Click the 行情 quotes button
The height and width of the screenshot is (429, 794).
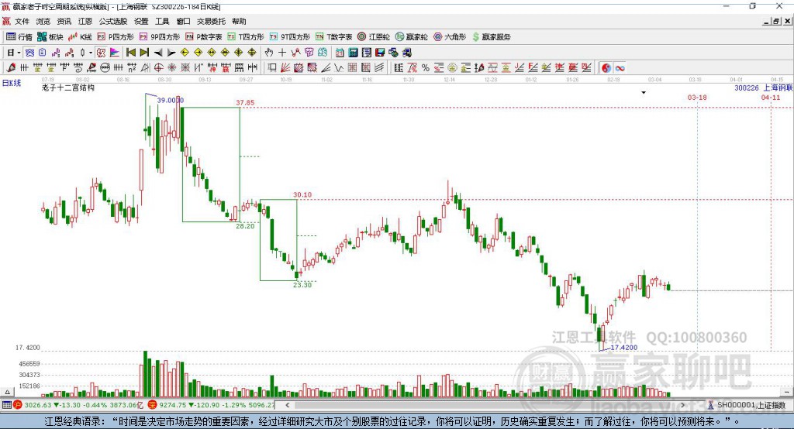tap(19, 37)
